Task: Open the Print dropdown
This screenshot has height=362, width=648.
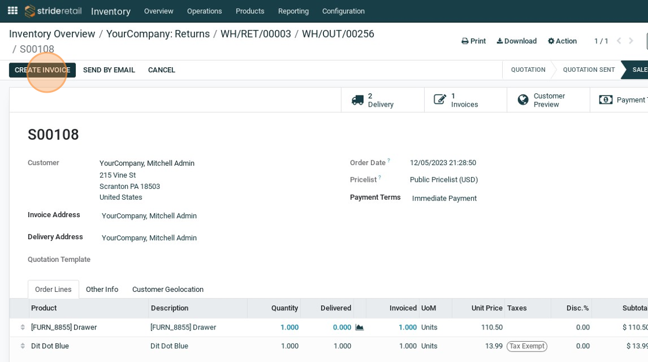Action: (473, 41)
